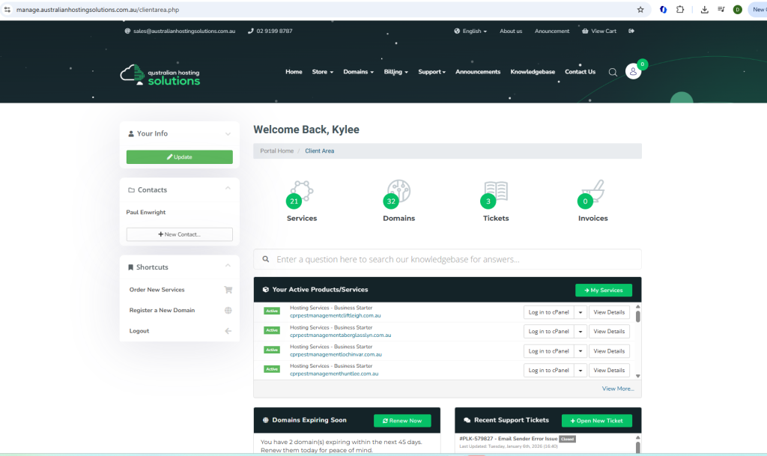Click the logout arrow icon in top bar
Viewport: 767px width, 456px height.
tap(631, 31)
